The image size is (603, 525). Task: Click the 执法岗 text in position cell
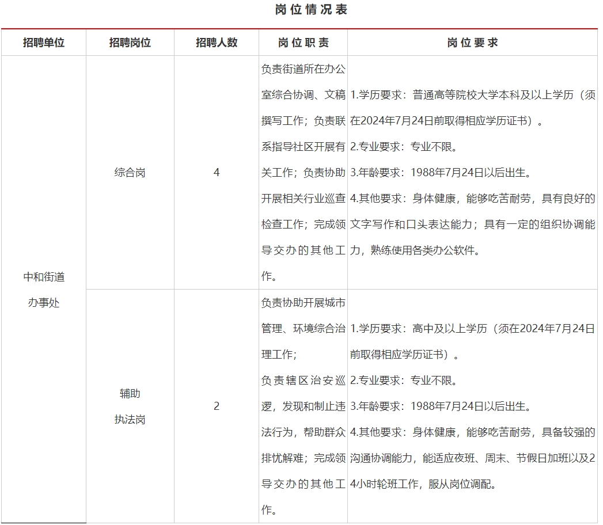130,419
